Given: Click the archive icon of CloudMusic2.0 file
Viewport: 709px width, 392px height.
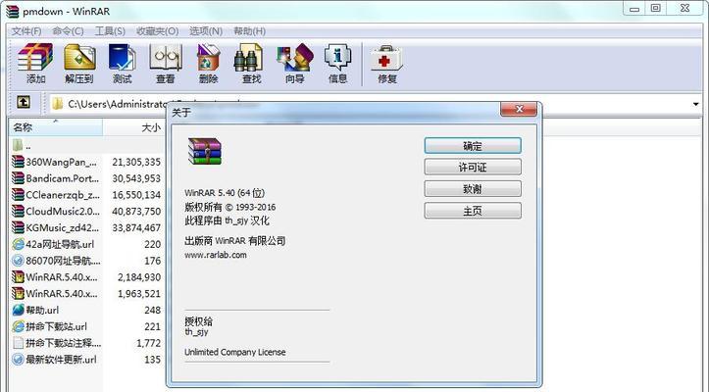Looking at the screenshot, I should (x=18, y=211).
